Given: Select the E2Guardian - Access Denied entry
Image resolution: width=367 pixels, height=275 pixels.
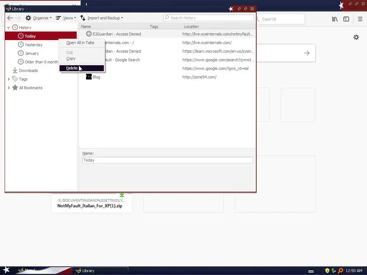Looking at the screenshot, I should point(117,34).
